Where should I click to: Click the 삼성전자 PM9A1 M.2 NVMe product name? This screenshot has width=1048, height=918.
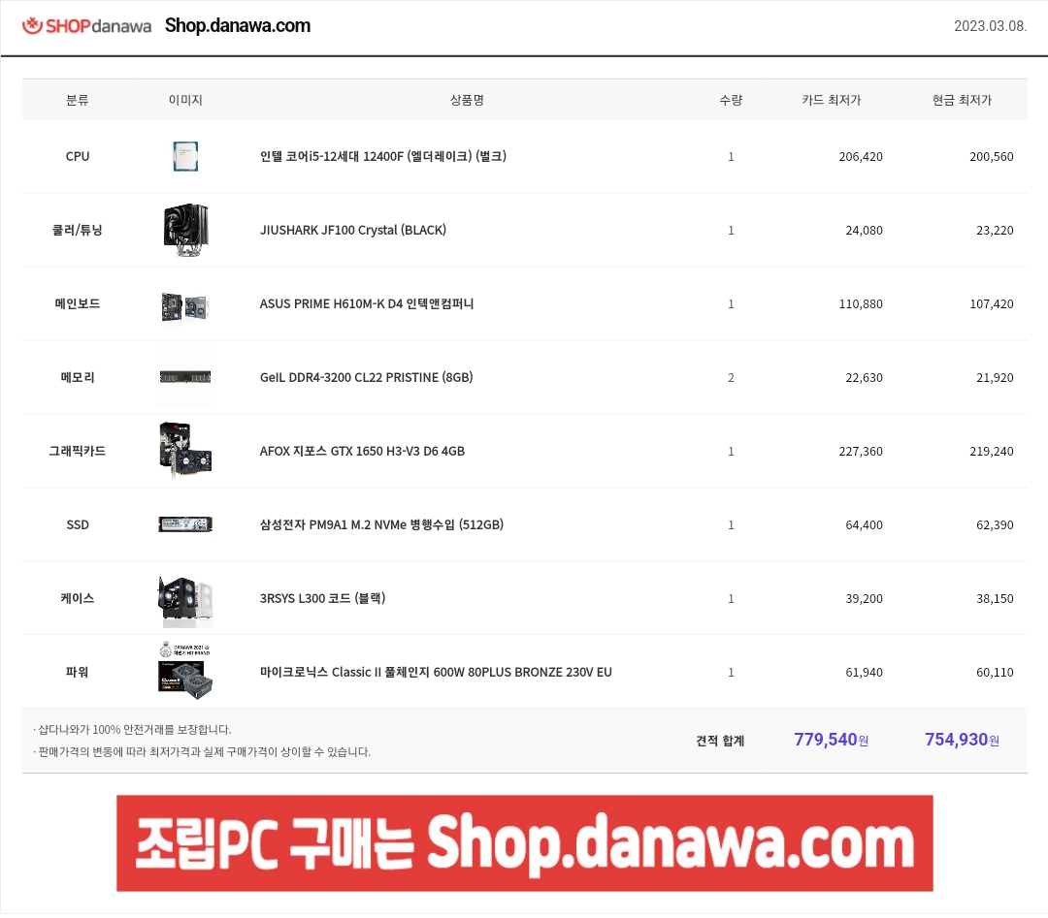[x=381, y=524]
